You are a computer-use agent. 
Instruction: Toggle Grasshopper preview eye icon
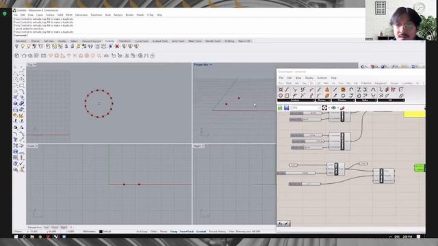(x=333, y=108)
